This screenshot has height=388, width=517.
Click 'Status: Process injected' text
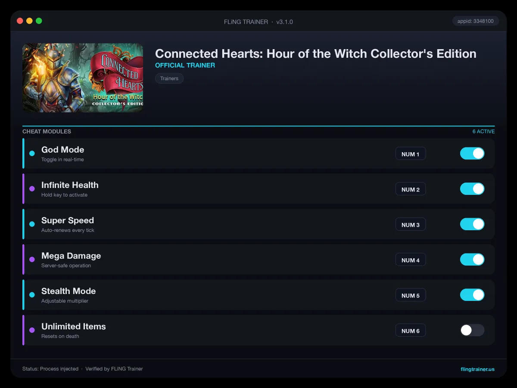[50, 369]
